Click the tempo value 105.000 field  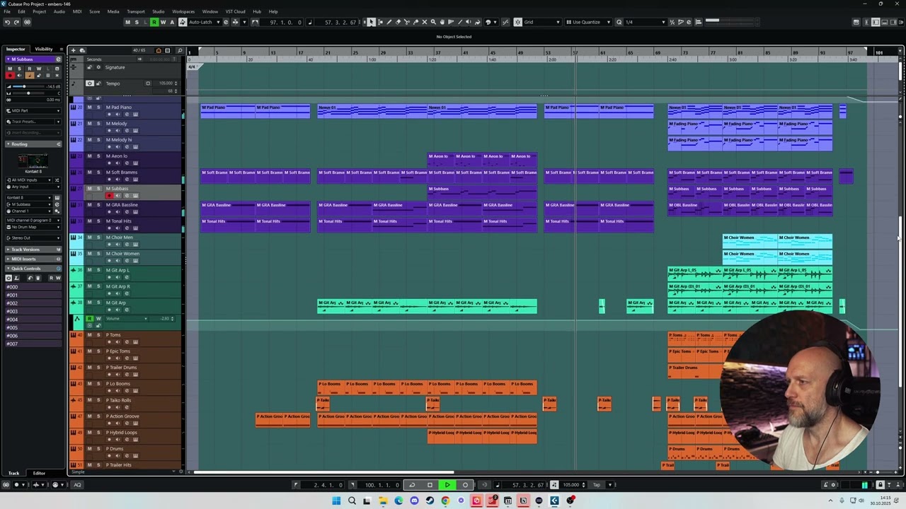572,485
